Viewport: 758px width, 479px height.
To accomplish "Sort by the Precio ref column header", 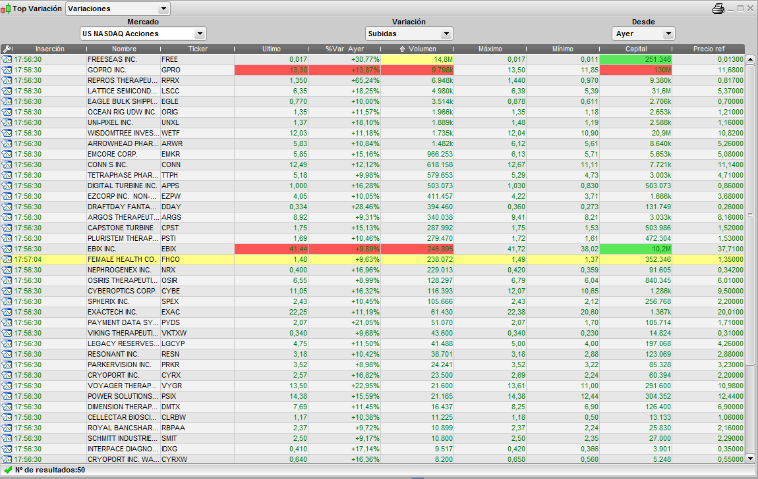I will 709,49.
